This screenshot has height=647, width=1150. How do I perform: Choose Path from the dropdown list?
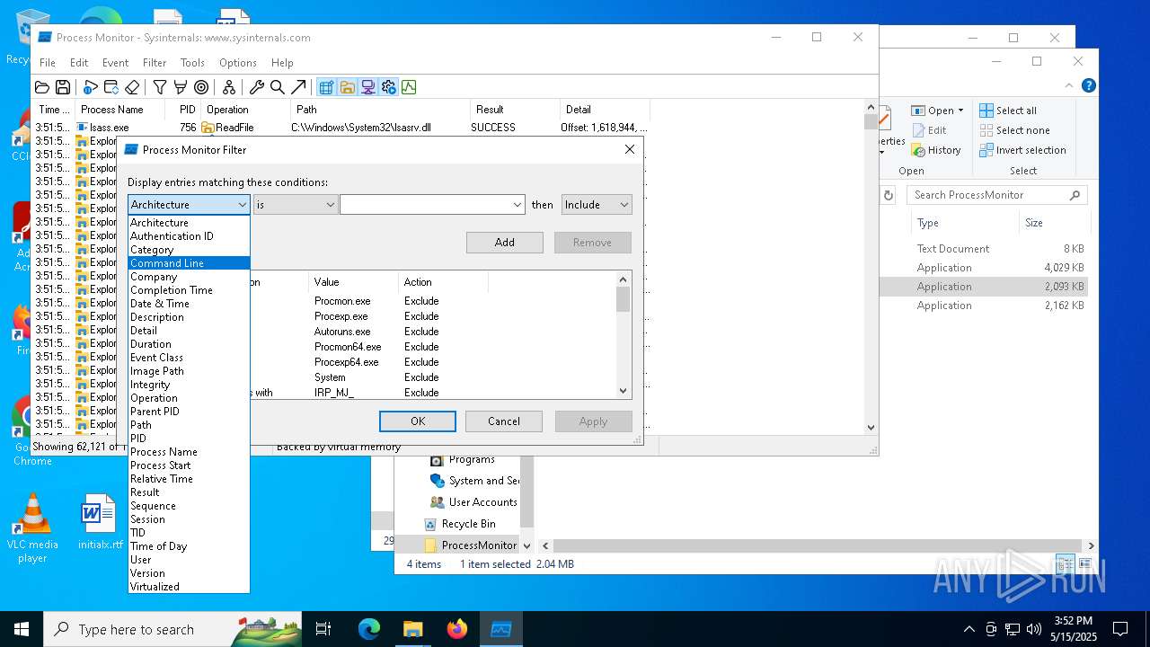coord(189,425)
